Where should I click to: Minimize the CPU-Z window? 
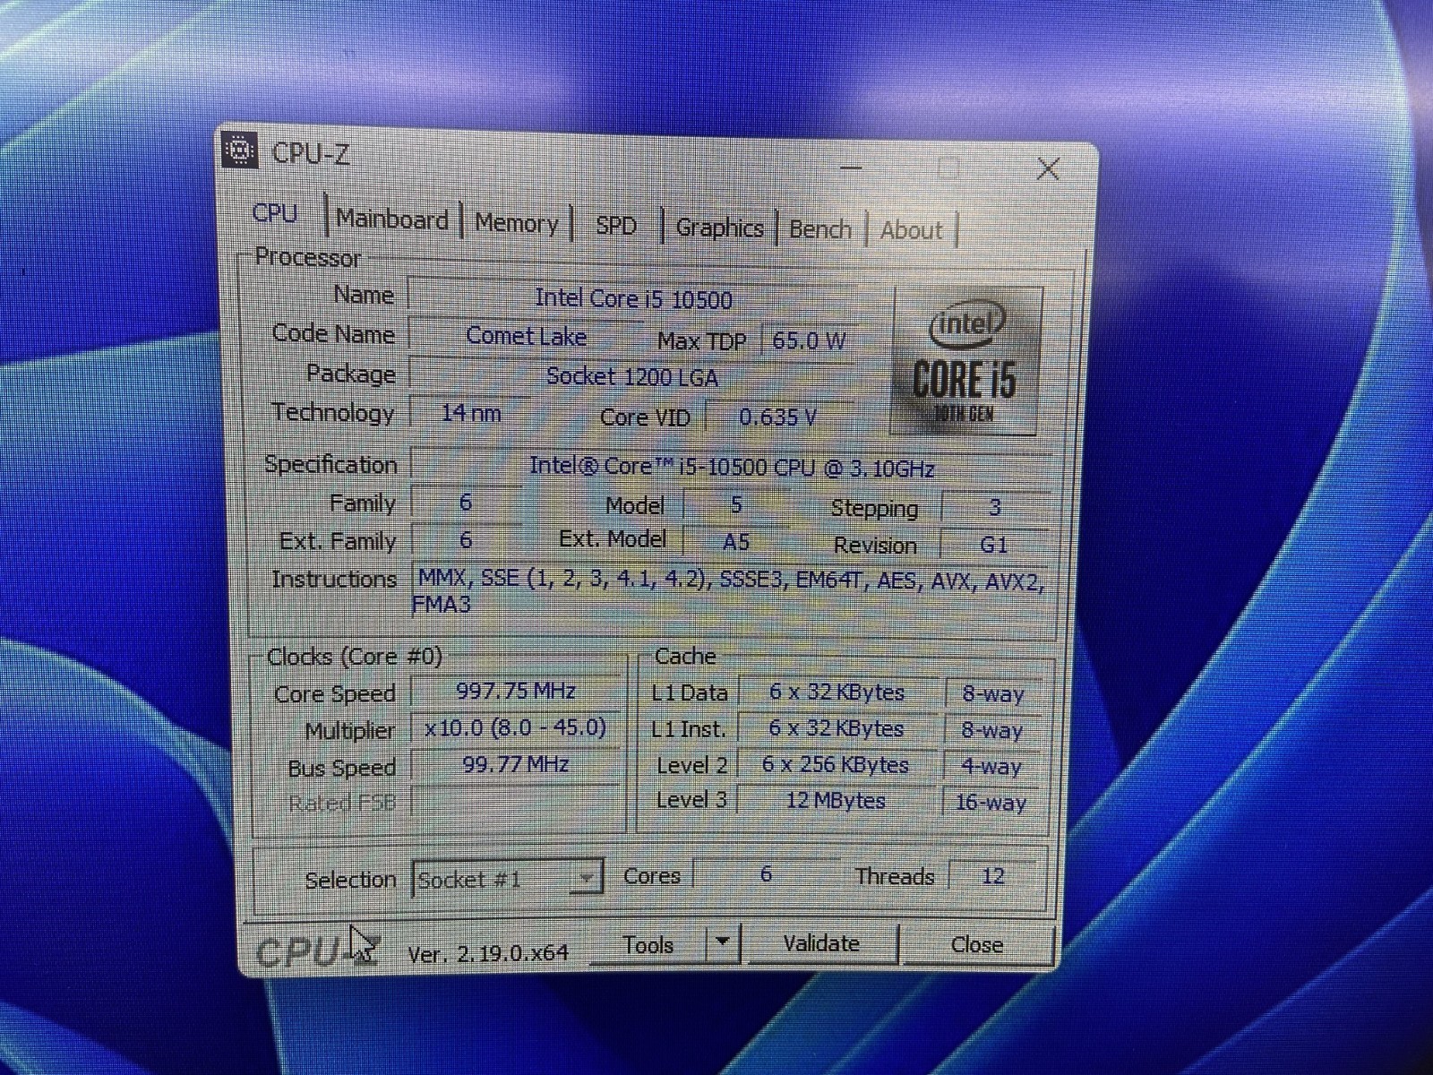851,167
